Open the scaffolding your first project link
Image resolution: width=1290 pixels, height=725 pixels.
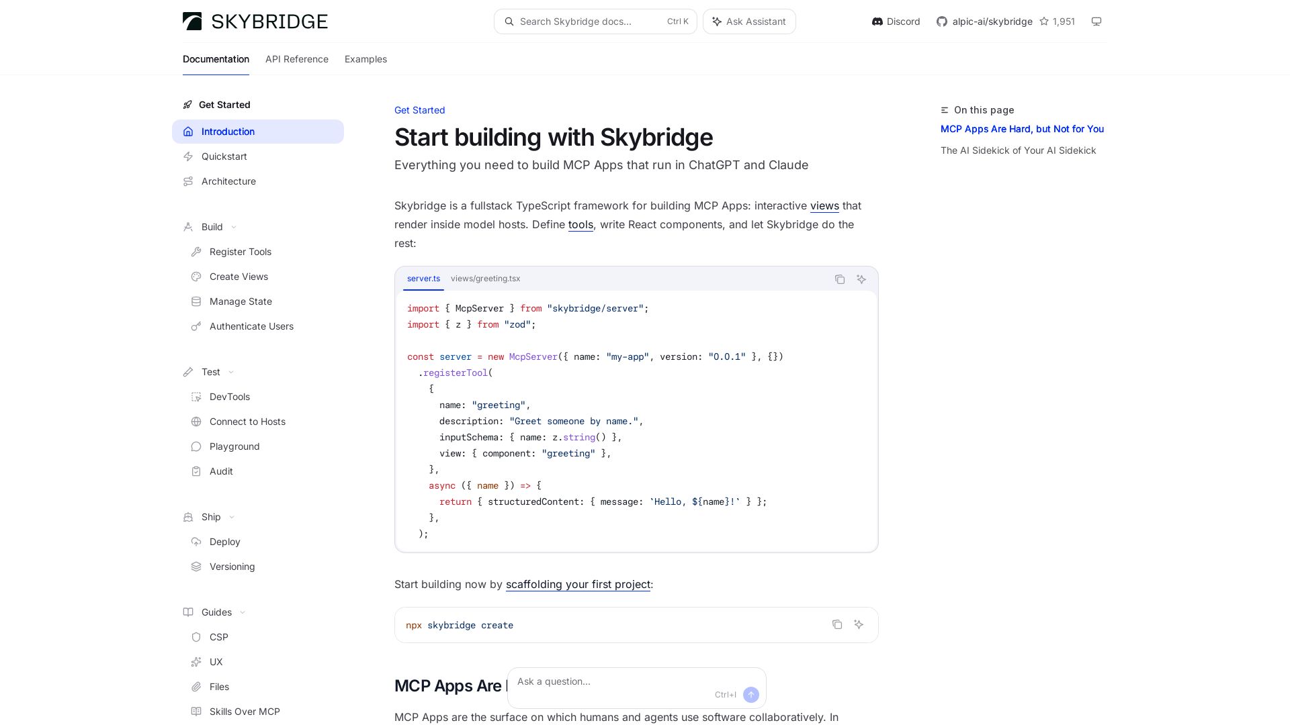pyautogui.click(x=578, y=584)
